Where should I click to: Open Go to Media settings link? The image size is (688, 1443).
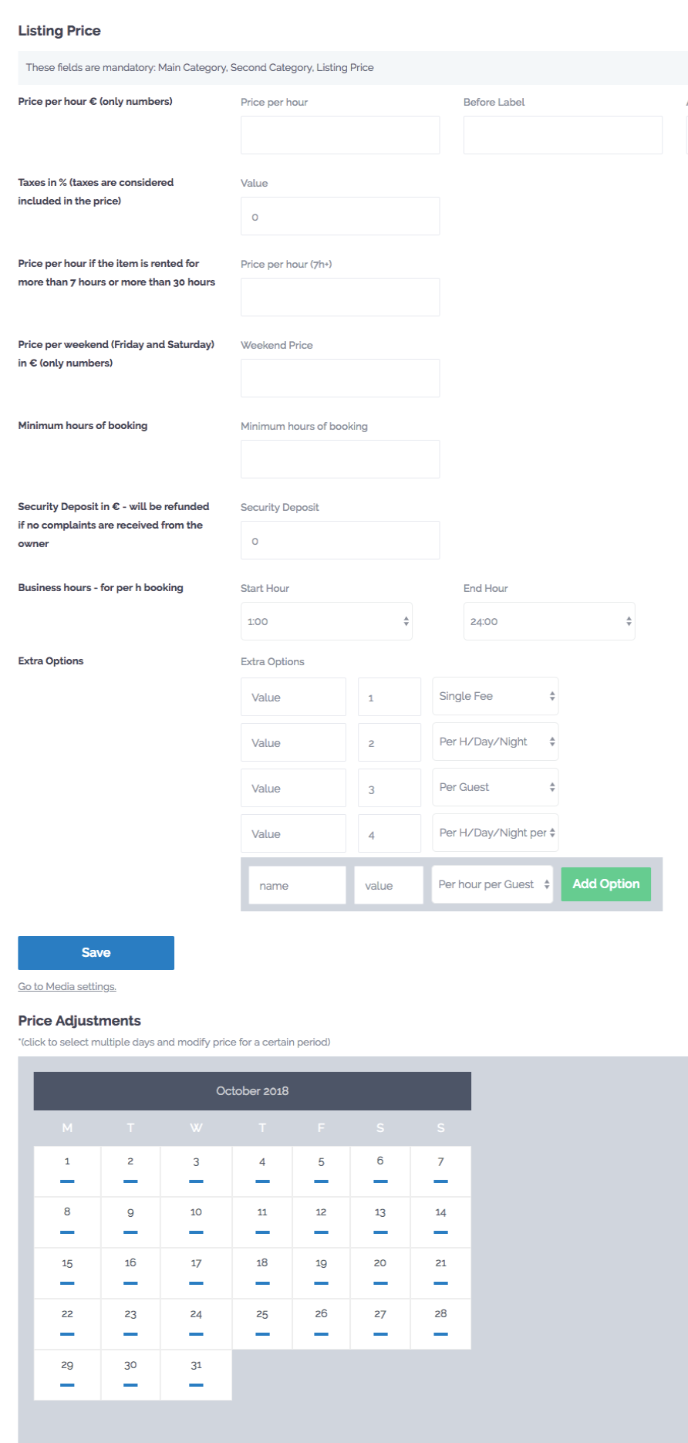point(67,987)
